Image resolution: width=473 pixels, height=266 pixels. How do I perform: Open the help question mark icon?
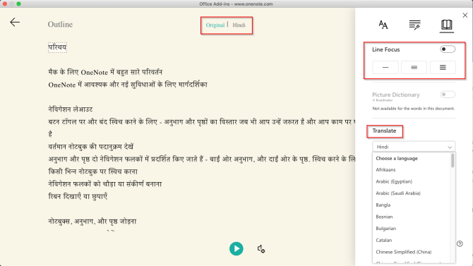tap(460, 243)
